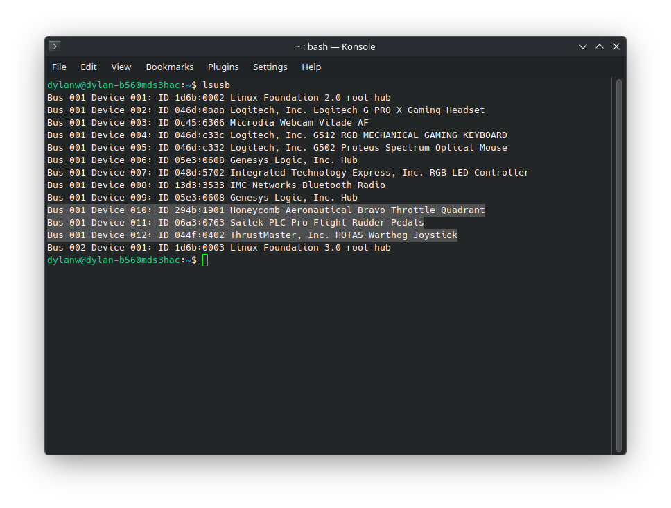This screenshot has width=671, height=508.
Task: Click the Saitek Pro Flight Rudder Pedals line
Action: tap(236, 222)
